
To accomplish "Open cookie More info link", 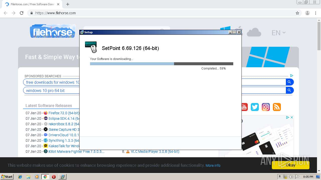I will coord(213,165).
